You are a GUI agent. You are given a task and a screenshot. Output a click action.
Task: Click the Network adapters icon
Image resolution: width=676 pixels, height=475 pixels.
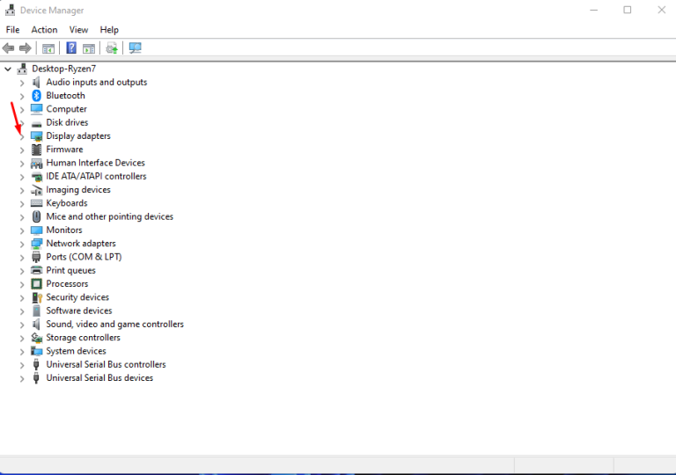pyautogui.click(x=37, y=244)
